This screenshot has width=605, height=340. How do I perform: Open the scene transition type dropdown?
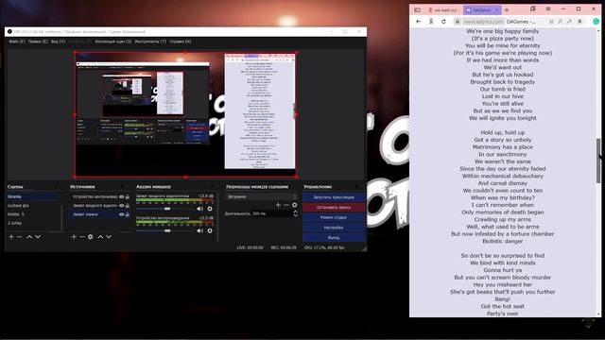pos(262,196)
